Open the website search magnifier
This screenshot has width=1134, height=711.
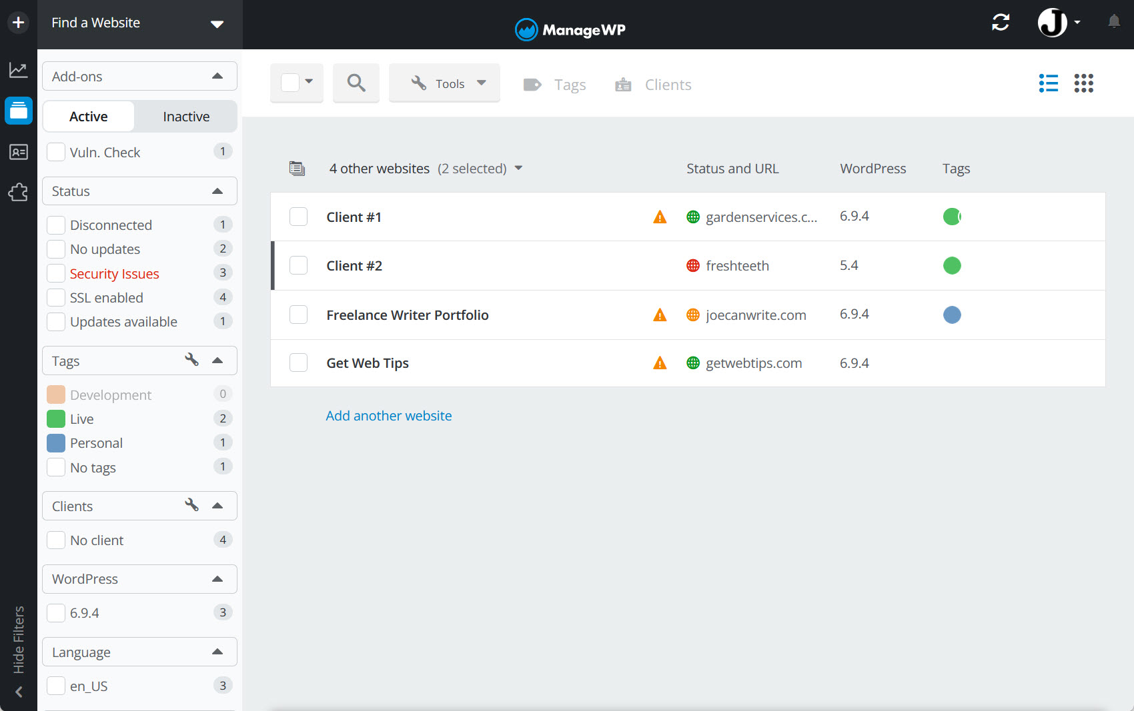(356, 83)
